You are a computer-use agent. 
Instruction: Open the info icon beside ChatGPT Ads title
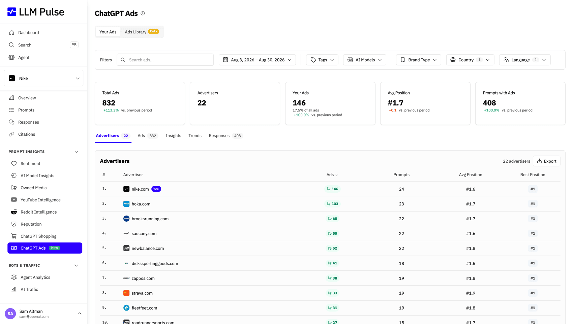pyautogui.click(x=143, y=13)
